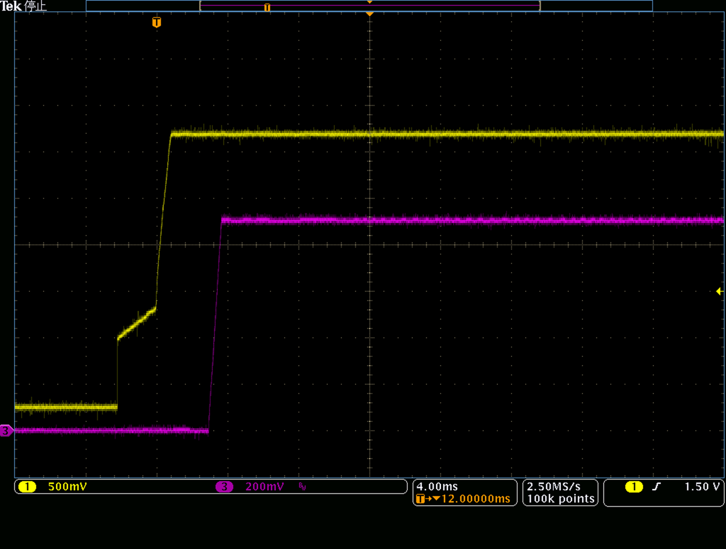This screenshot has width=726, height=549.
Task: Click the rising edge trigger slope icon
Action: 656,487
